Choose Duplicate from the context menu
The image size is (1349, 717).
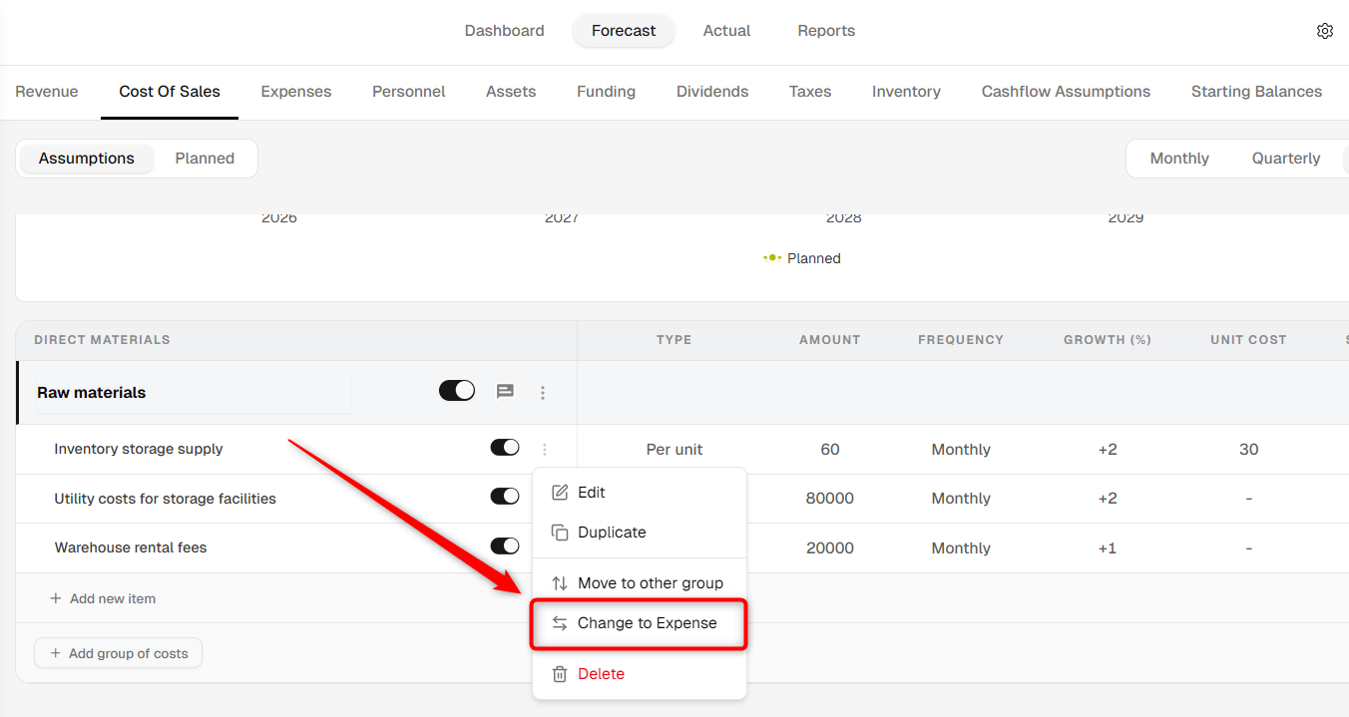[640, 533]
